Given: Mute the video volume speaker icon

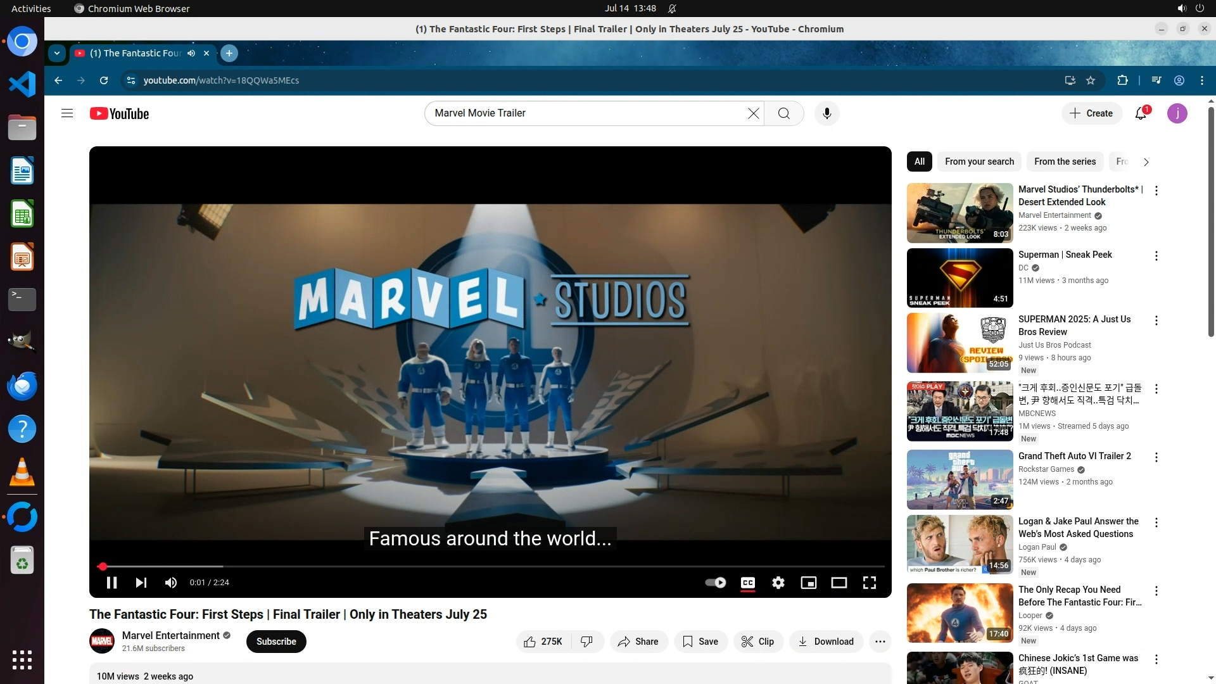Looking at the screenshot, I should click(171, 583).
